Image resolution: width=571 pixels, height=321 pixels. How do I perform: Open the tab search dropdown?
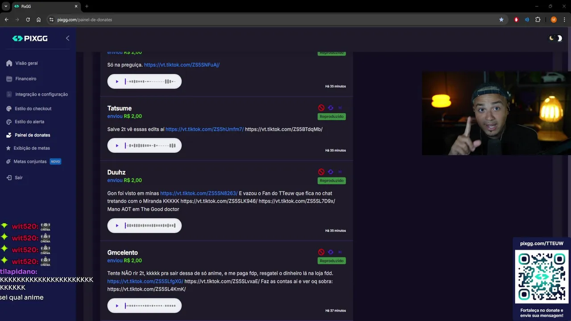coord(6,6)
